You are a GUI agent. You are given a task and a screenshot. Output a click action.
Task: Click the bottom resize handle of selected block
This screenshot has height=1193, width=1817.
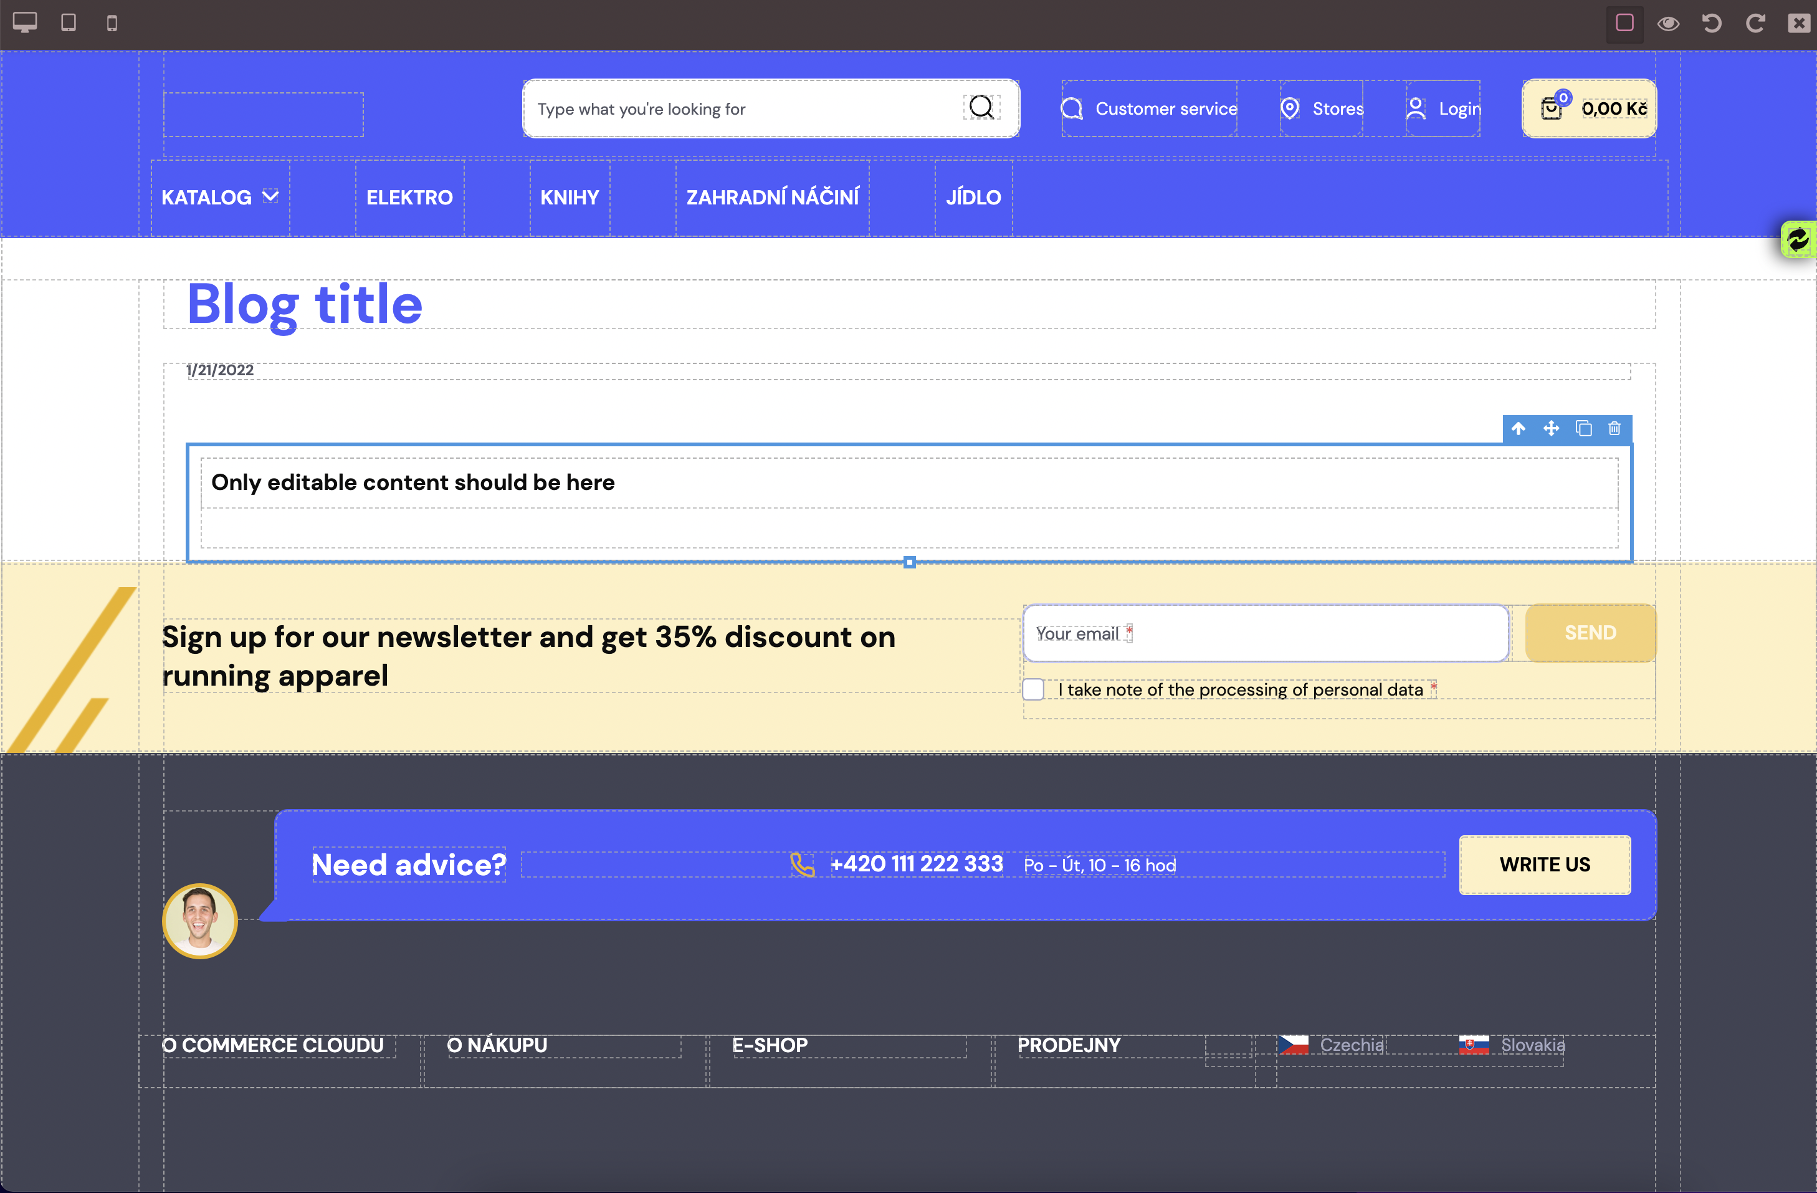[x=909, y=562]
